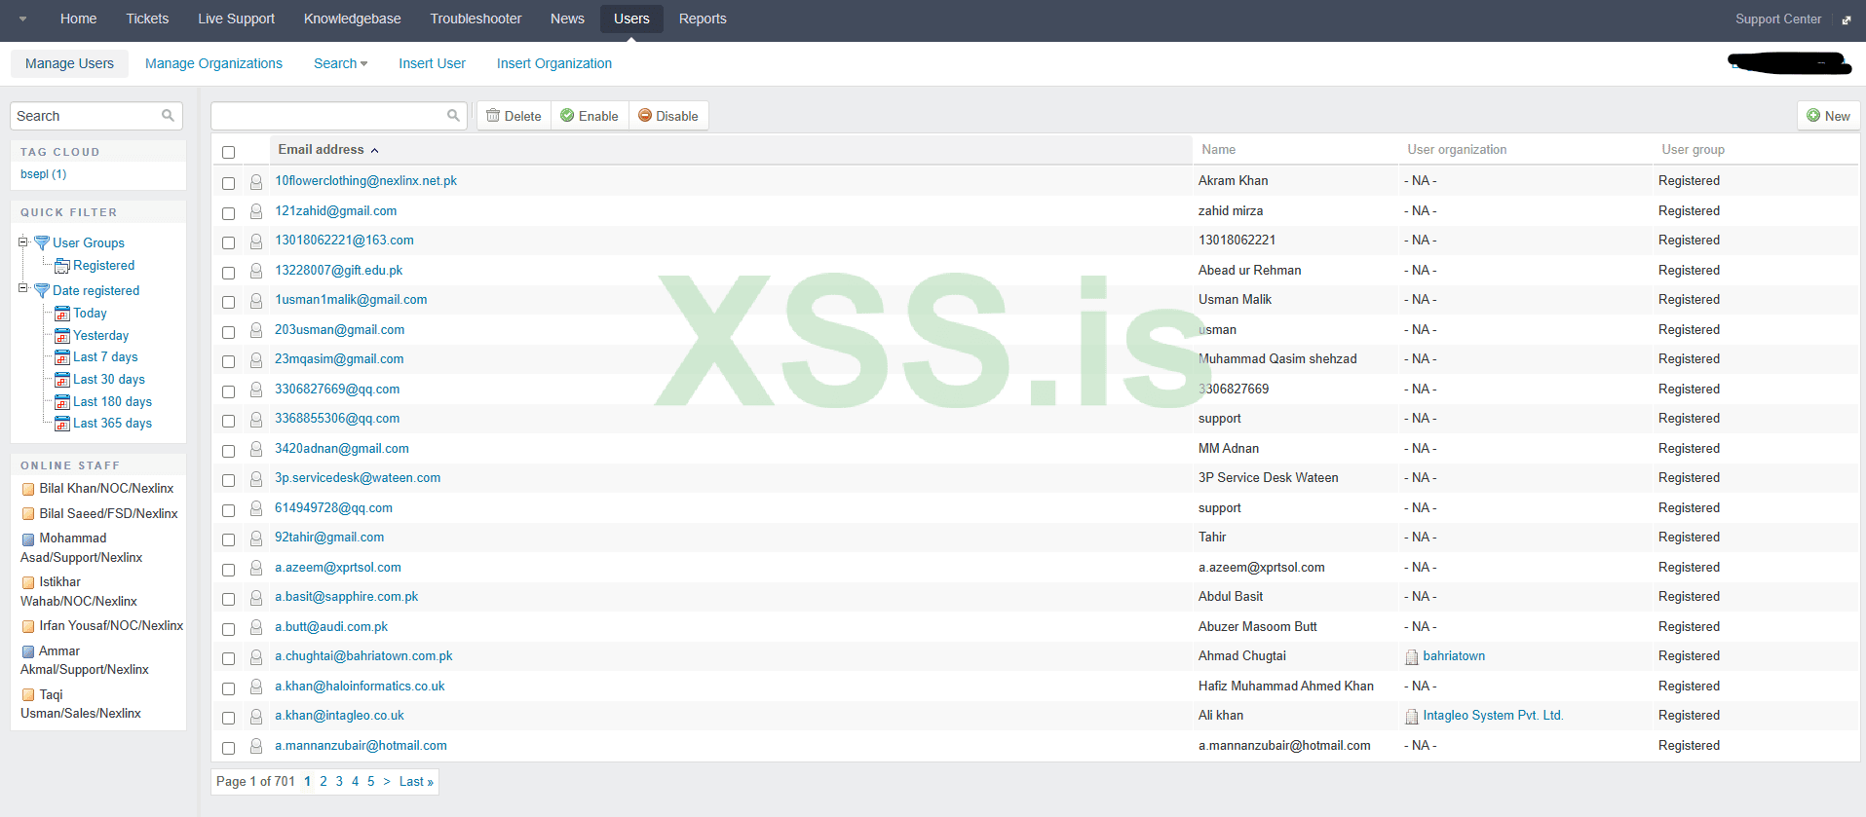Toggle the select-all checkbox in the table header

(228, 152)
